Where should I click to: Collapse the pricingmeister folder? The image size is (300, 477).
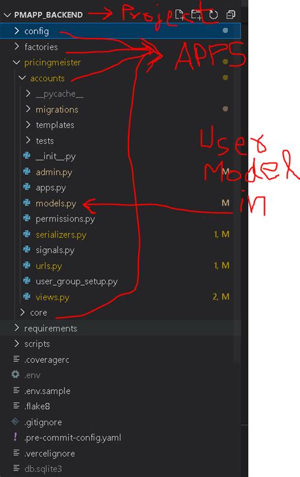[x=16, y=62]
